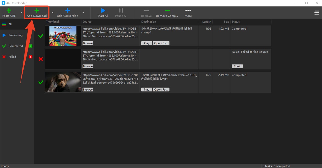The width and height of the screenshot is (322, 168).
Task: Sort by the Destination column header
Action: (x=169, y=22)
